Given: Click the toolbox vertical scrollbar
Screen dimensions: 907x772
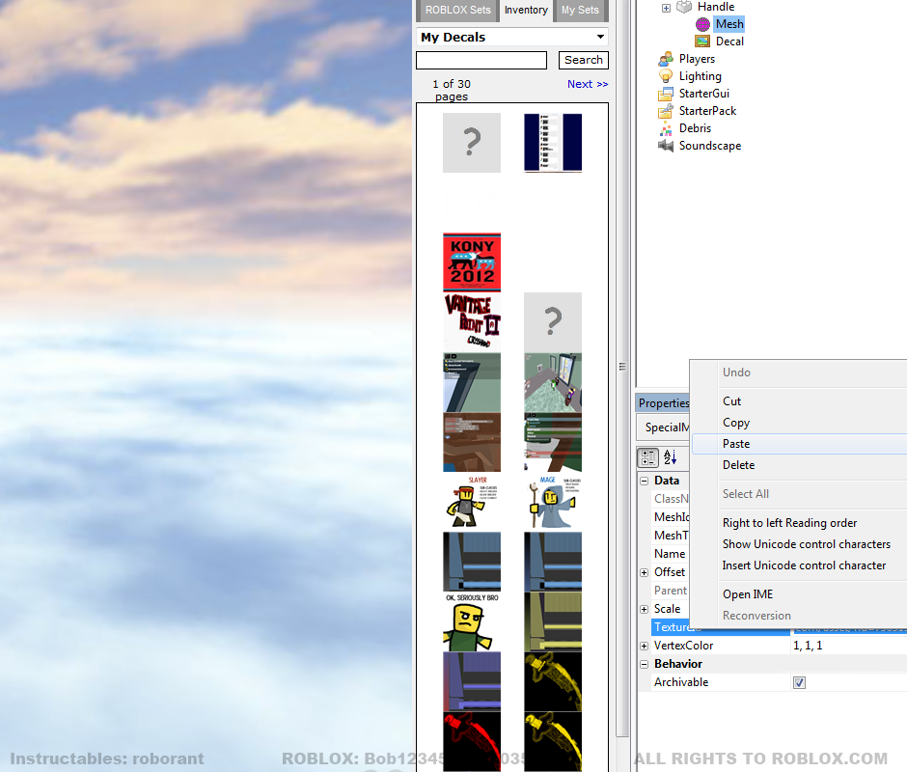Looking at the screenshot, I should (622, 368).
